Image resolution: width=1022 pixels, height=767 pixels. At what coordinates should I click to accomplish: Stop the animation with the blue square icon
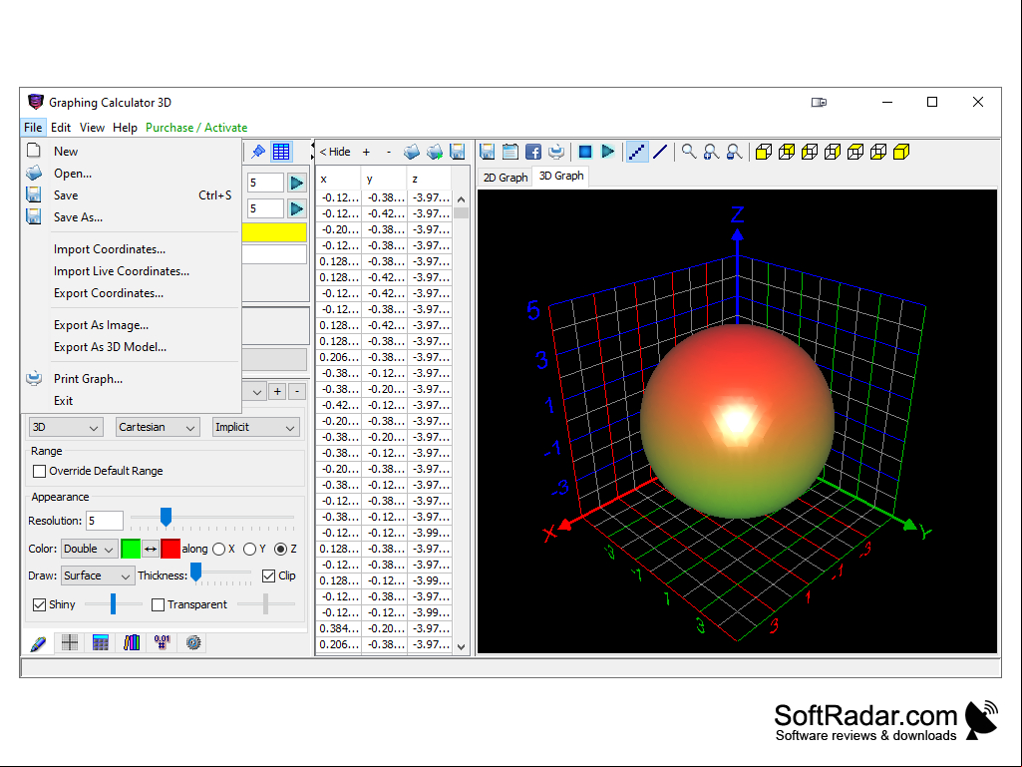pyautogui.click(x=585, y=152)
